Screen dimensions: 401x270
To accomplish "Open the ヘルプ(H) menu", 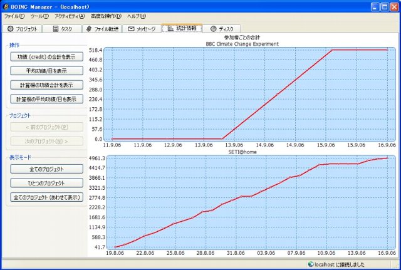I will [137, 16].
